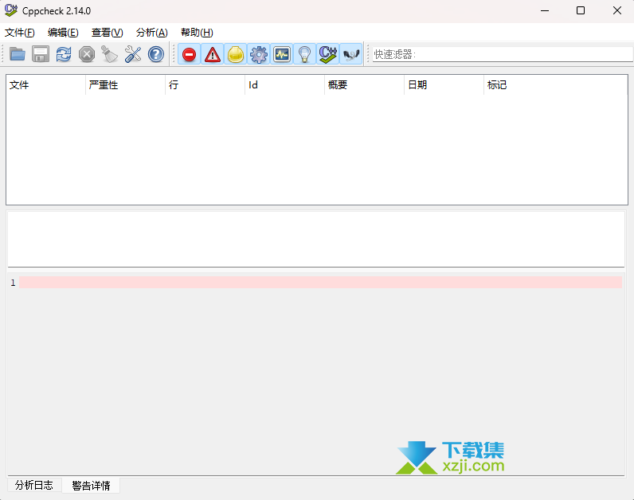Maximize the Cppcheck window
634x500 pixels.
pyautogui.click(x=581, y=10)
